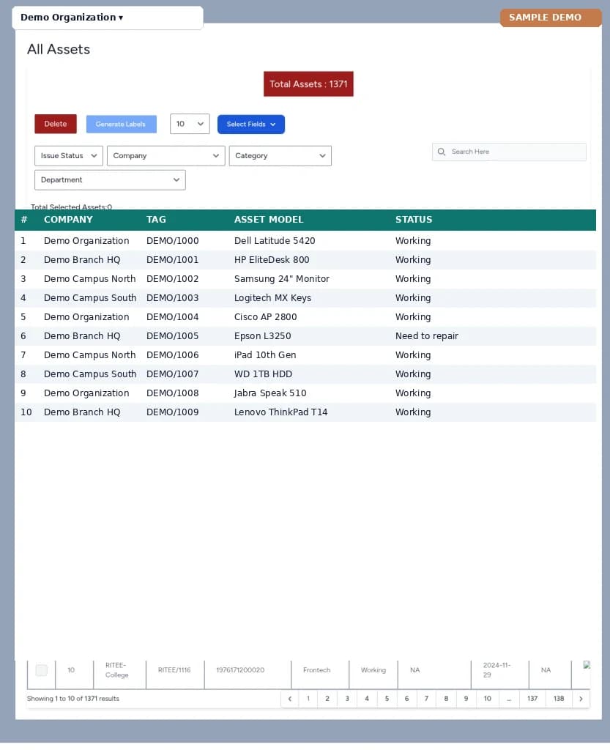Expand the Company filter dropdown
The width and height of the screenshot is (610, 750).
[x=166, y=156]
